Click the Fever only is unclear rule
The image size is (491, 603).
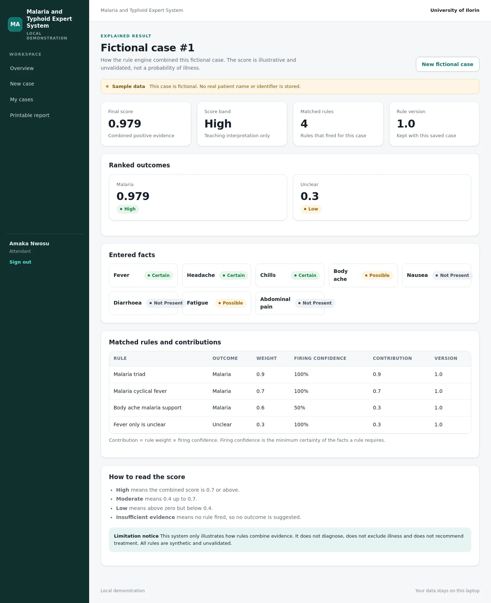coord(290,425)
